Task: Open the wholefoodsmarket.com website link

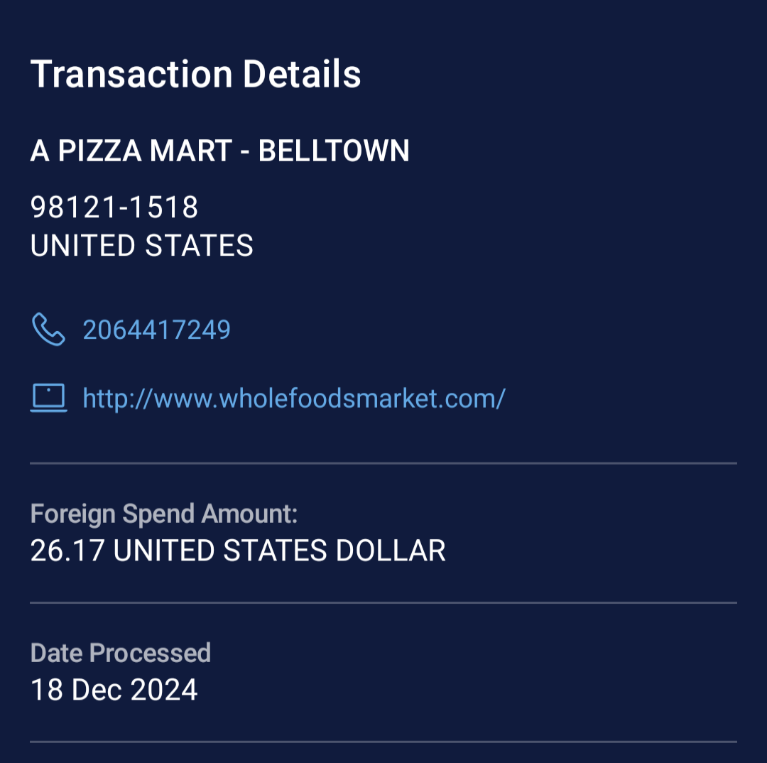Action: (293, 398)
